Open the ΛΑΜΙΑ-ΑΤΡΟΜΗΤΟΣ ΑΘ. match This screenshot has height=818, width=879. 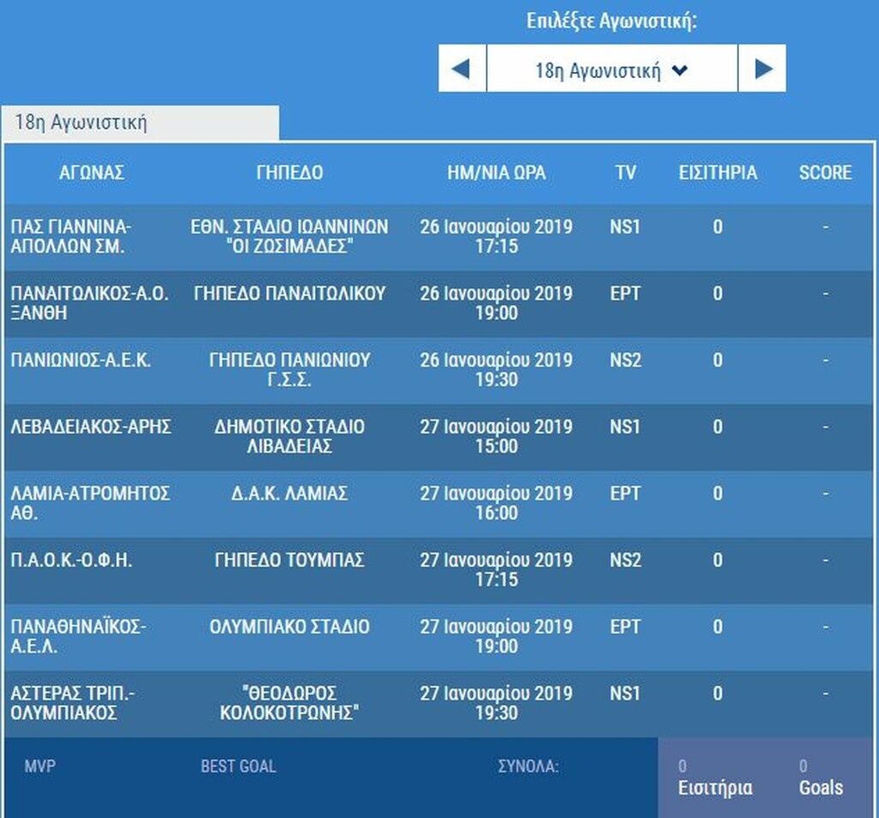coord(90,503)
